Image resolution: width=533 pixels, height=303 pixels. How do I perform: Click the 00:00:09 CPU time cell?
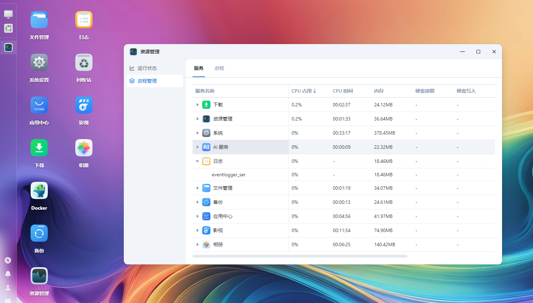tap(341, 147)
